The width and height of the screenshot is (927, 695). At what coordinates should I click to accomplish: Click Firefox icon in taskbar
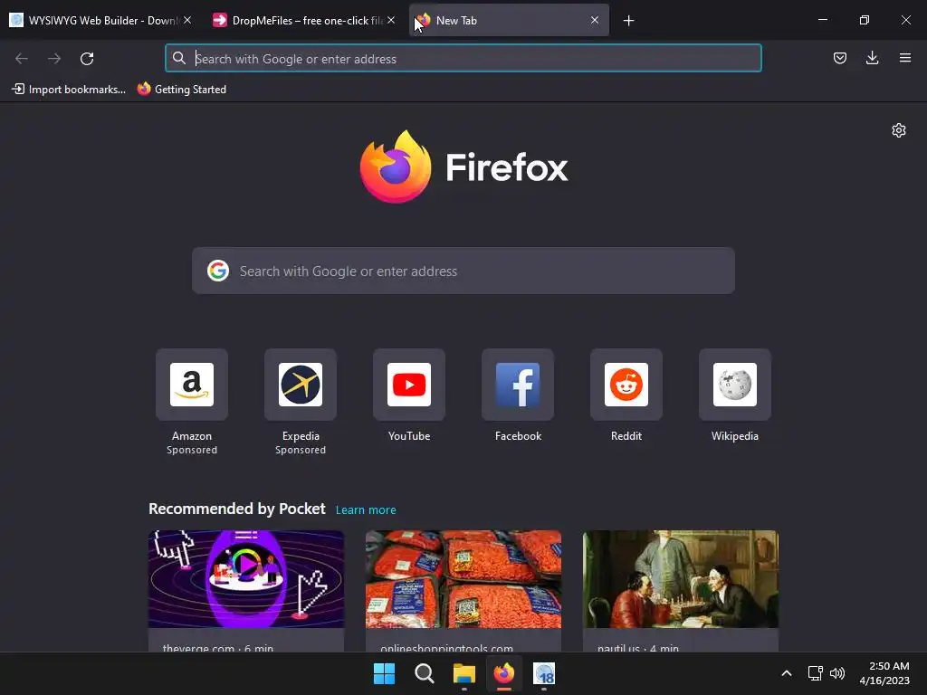coord(503,673)
